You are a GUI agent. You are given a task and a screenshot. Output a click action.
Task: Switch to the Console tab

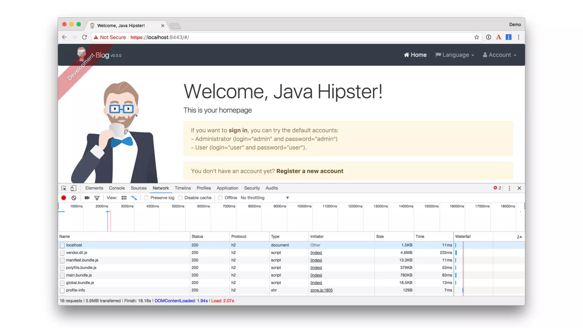(x=117, y=188)
